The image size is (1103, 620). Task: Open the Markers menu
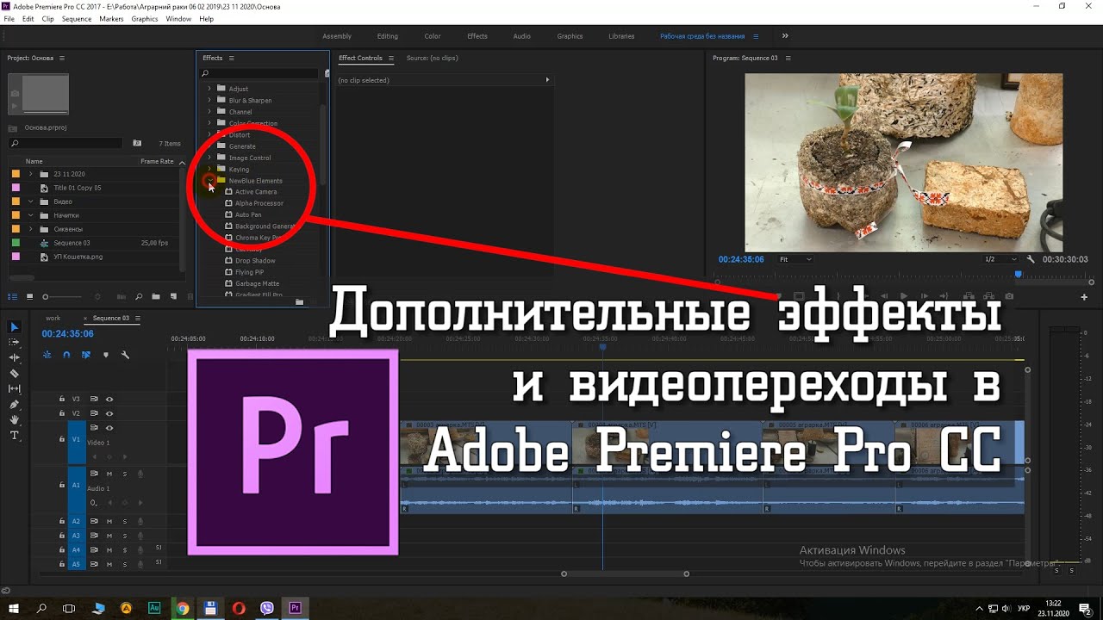[111, 19]
